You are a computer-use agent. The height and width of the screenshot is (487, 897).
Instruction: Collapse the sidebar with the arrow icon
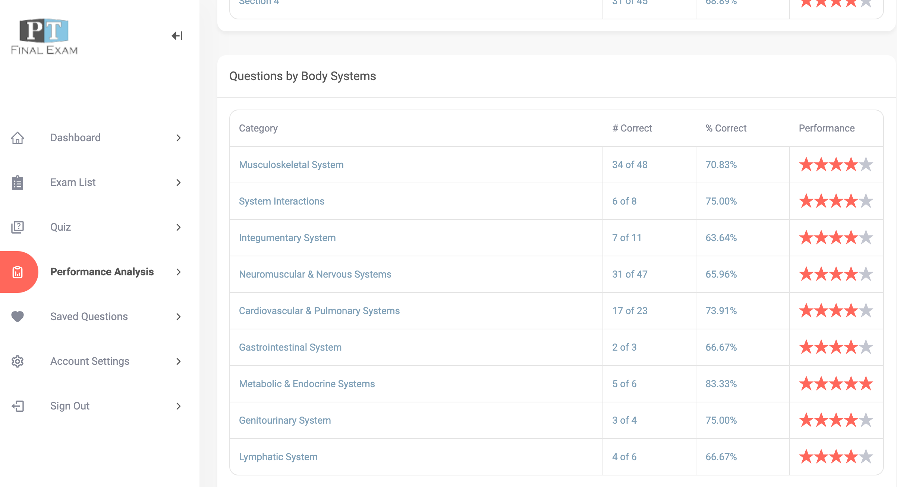pos(177,36)
